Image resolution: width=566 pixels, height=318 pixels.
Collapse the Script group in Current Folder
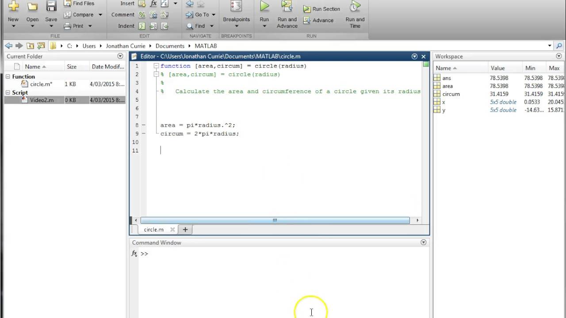(x=8, y=92)
